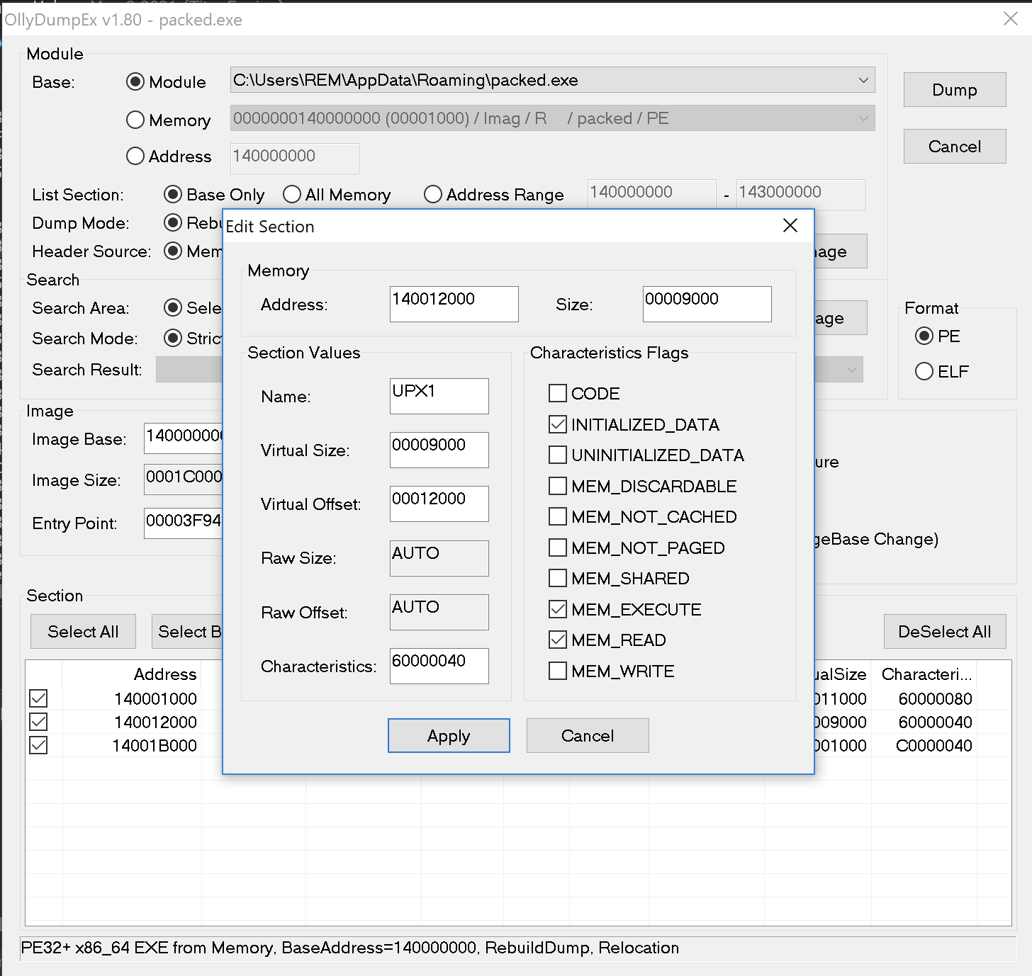This screenshot has width=1032, height=976.
Task: Cancel the Edit Section dialog
Action: coord(588,735)
